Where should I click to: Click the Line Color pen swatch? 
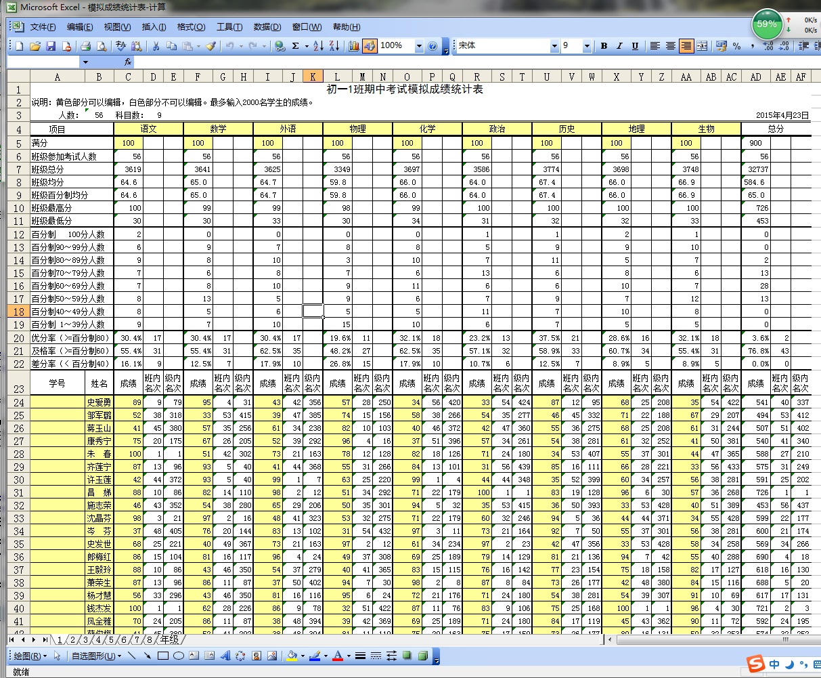coord(315,656)
